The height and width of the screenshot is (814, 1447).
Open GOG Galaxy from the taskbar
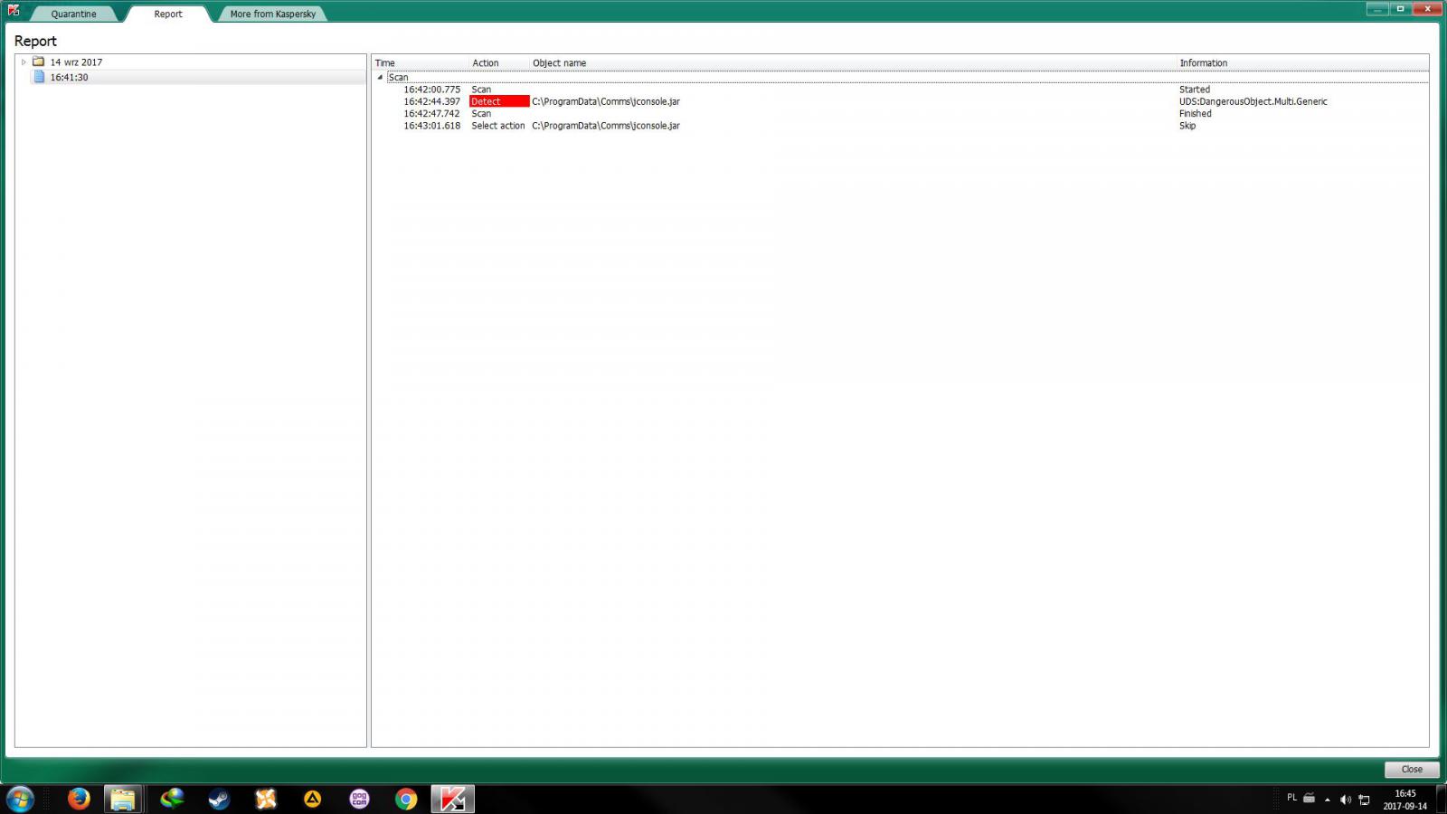(360, 799)
